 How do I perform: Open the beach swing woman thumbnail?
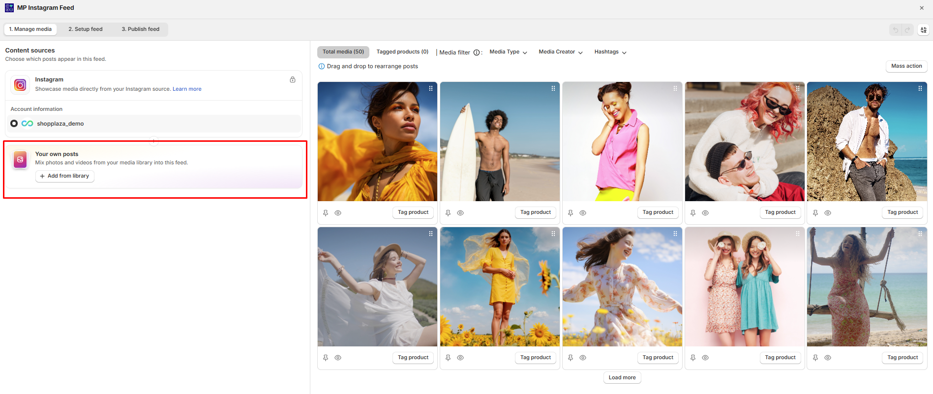tap(867, 287)
